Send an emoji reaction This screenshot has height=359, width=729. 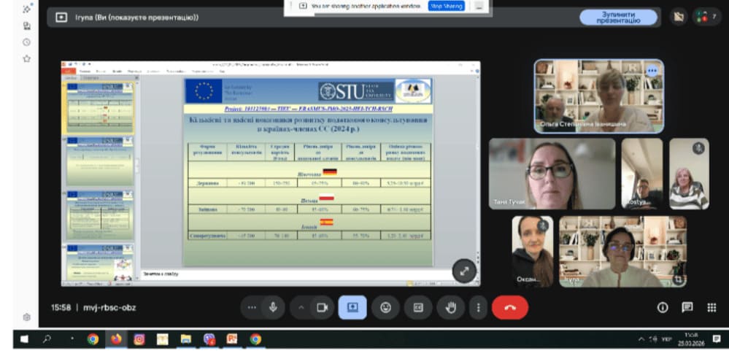point(385,308)
